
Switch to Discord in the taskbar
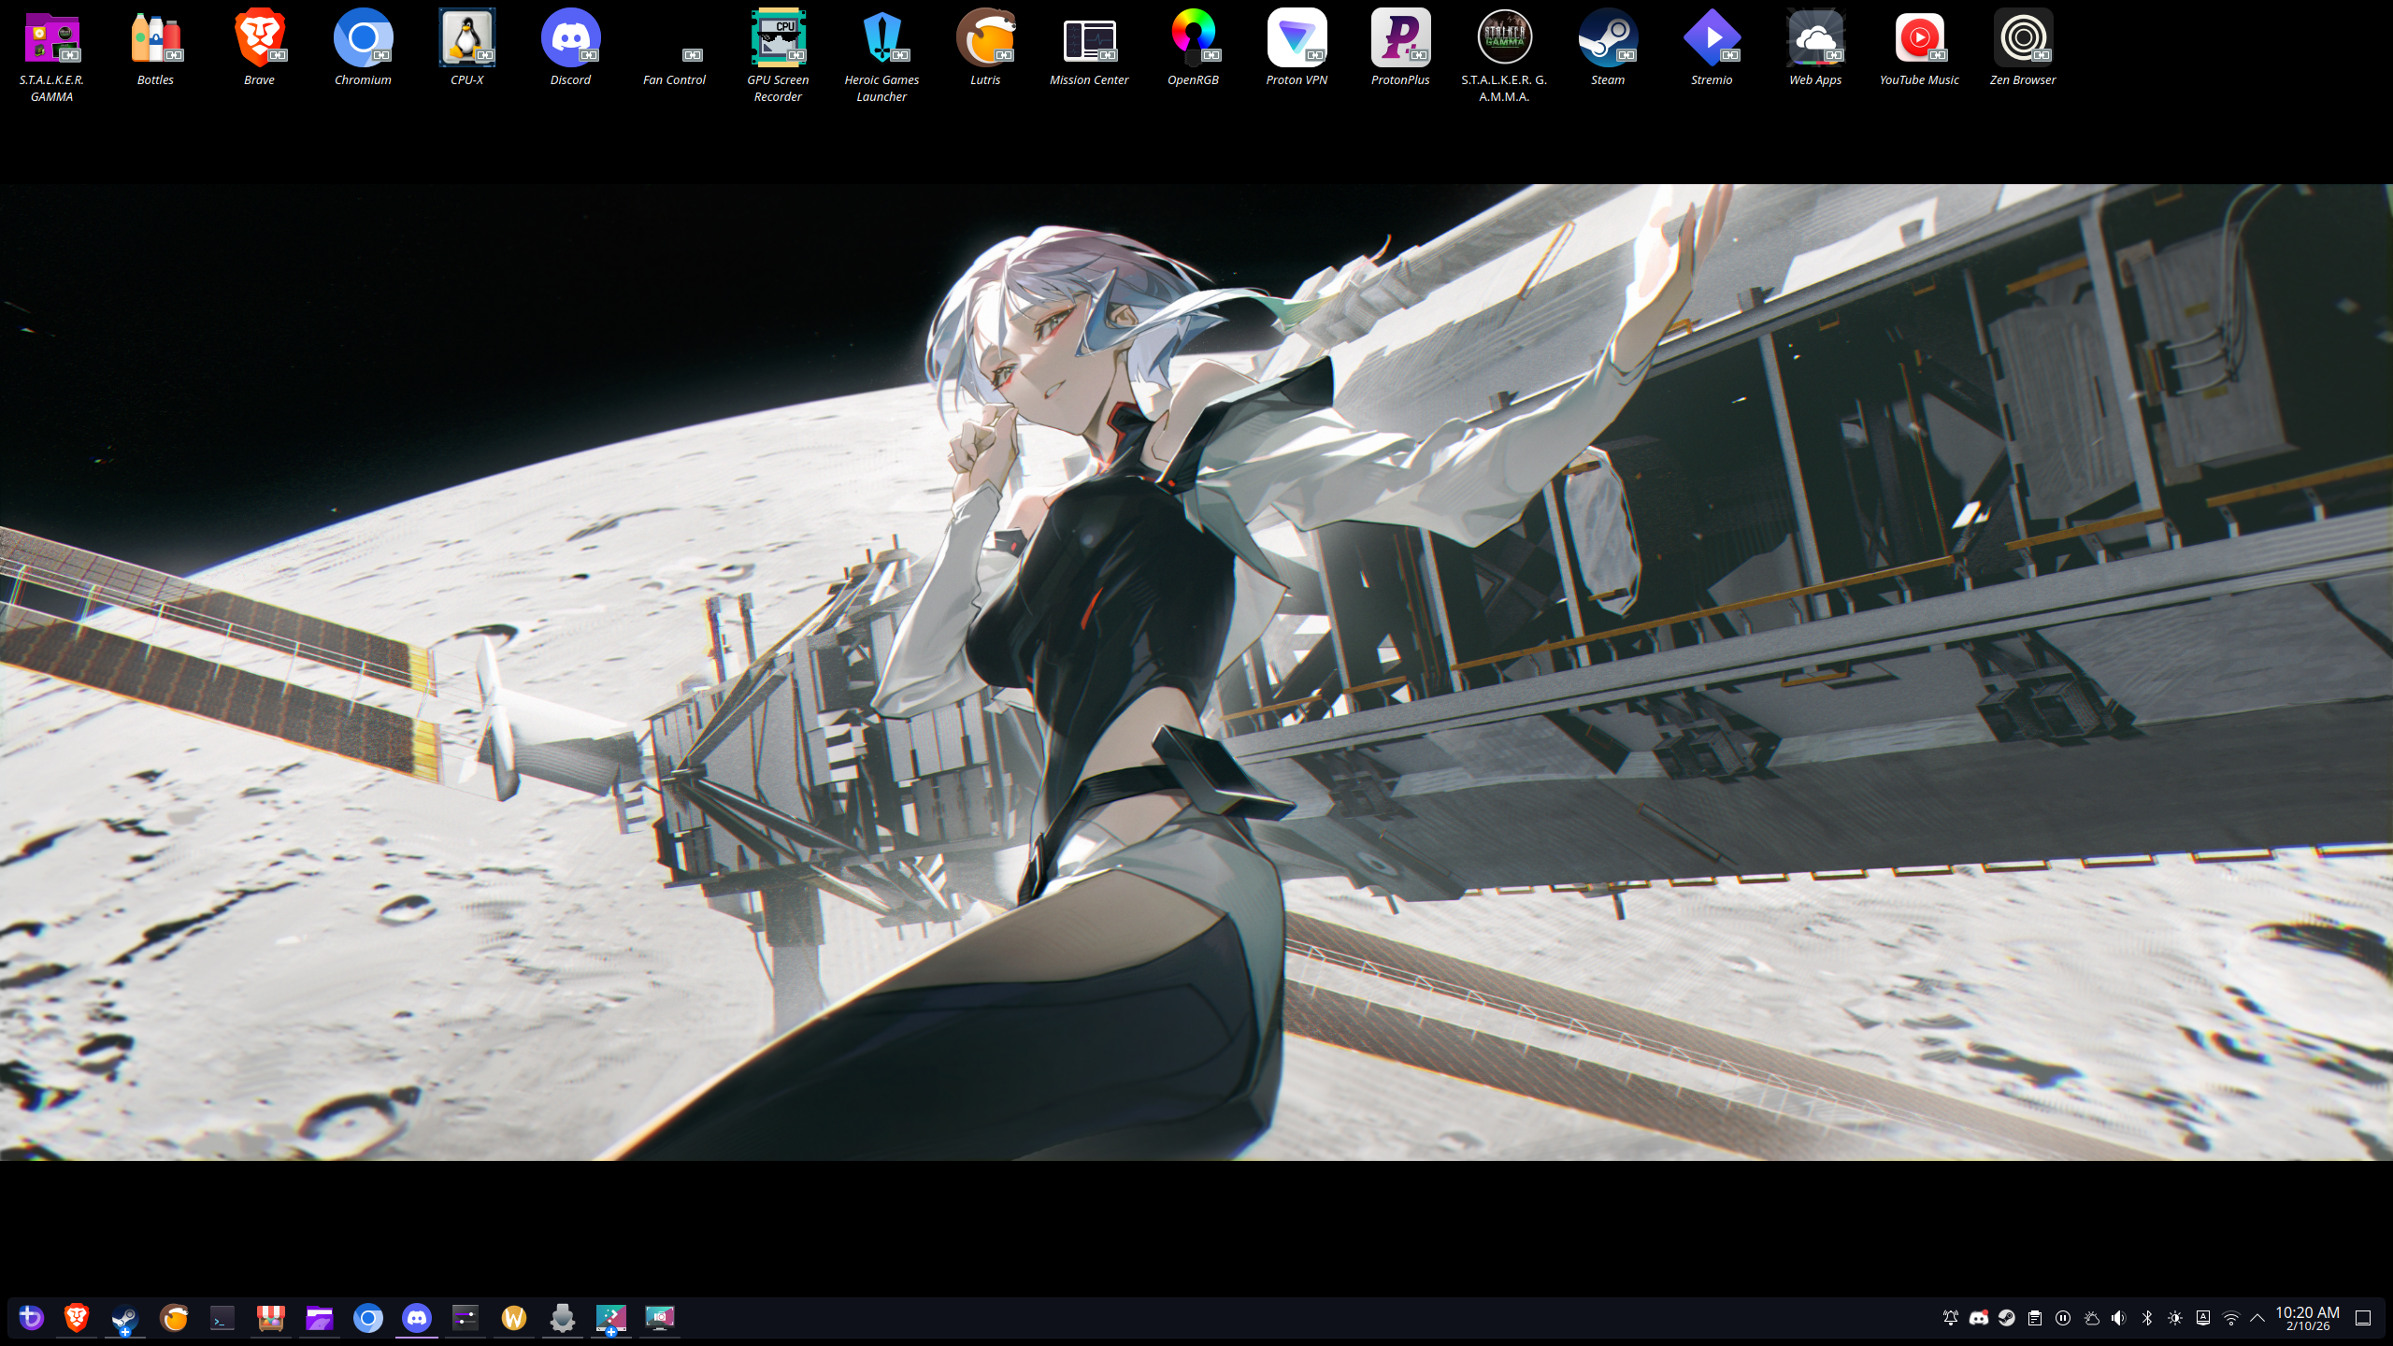[x=417, y=1318]
